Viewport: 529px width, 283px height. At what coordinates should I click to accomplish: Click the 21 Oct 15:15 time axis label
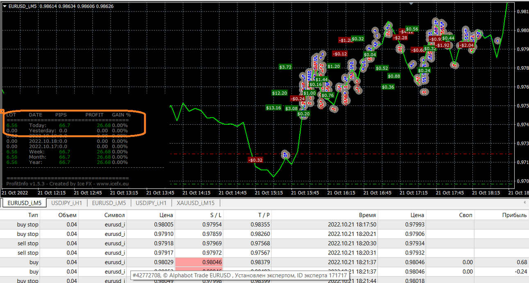[268, 193]
